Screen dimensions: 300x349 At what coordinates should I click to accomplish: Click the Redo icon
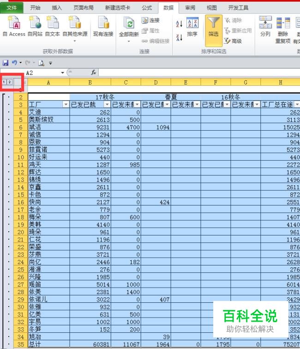click(28, 63)
